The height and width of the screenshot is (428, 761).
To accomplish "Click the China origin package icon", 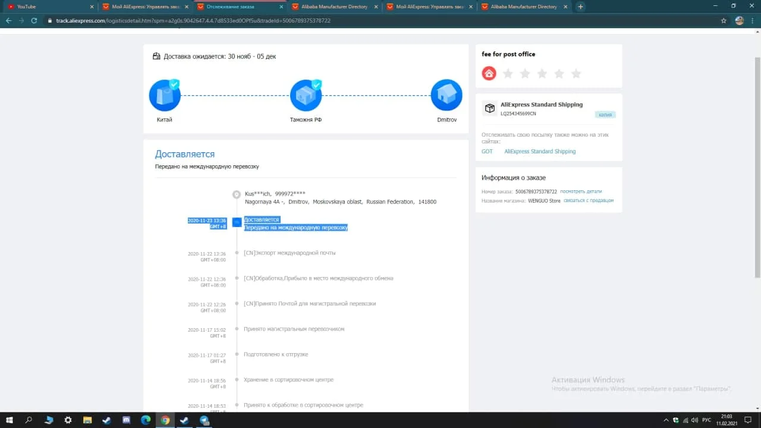I will 165,95.
